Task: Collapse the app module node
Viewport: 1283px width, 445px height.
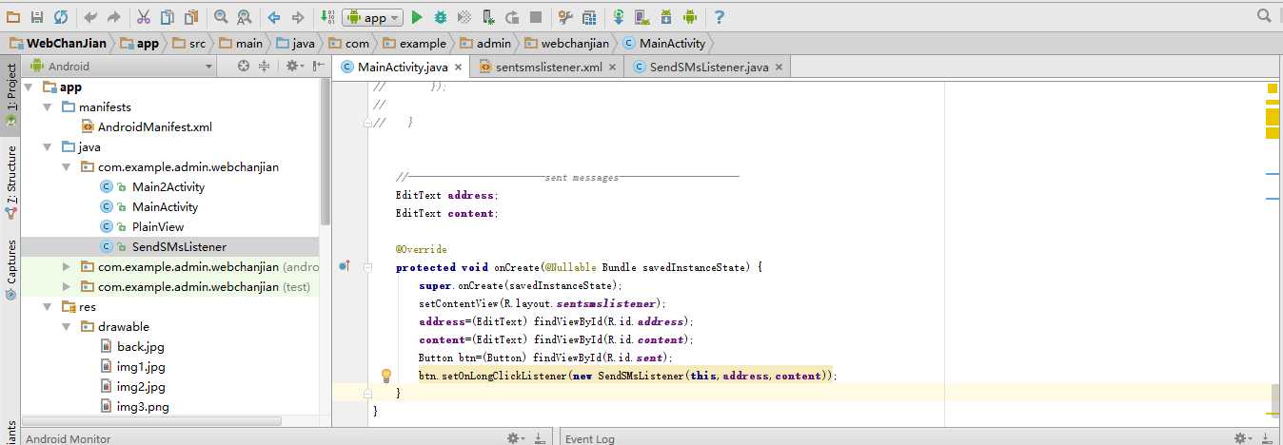Action: [x=29, y=87]
